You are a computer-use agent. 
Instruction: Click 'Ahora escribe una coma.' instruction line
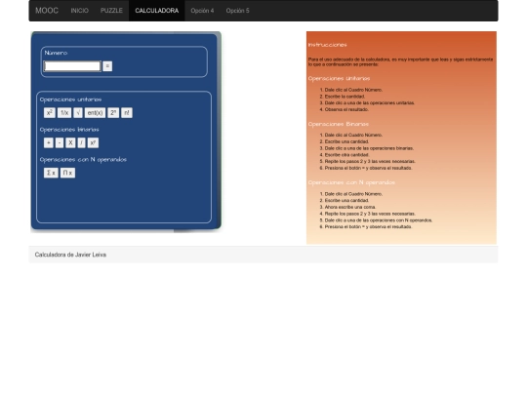coord(350,207)
